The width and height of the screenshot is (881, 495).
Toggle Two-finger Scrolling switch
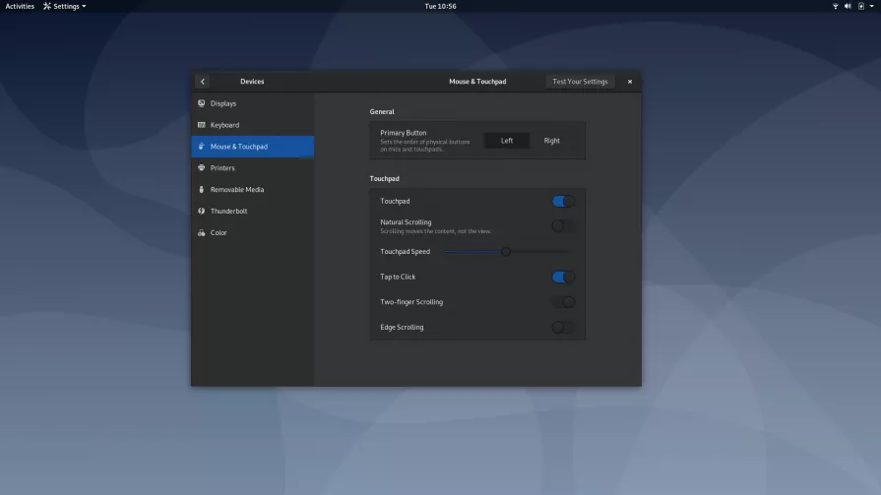(563, 302)
